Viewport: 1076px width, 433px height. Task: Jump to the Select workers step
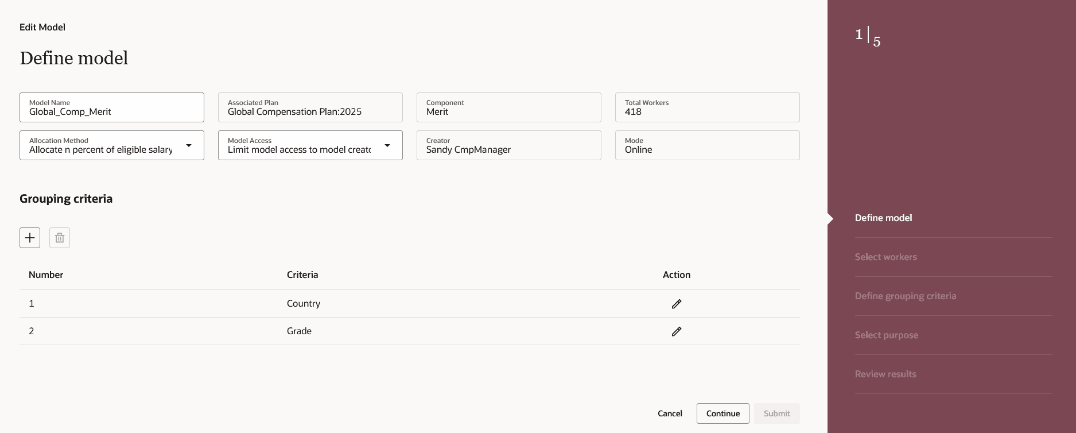885,257
